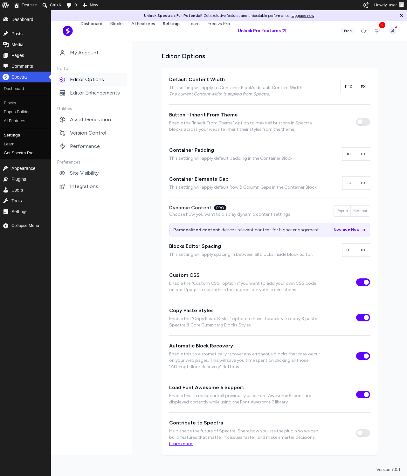Click the WordPress logo icon
407x476 pixels.
click(x=5, y=5)
